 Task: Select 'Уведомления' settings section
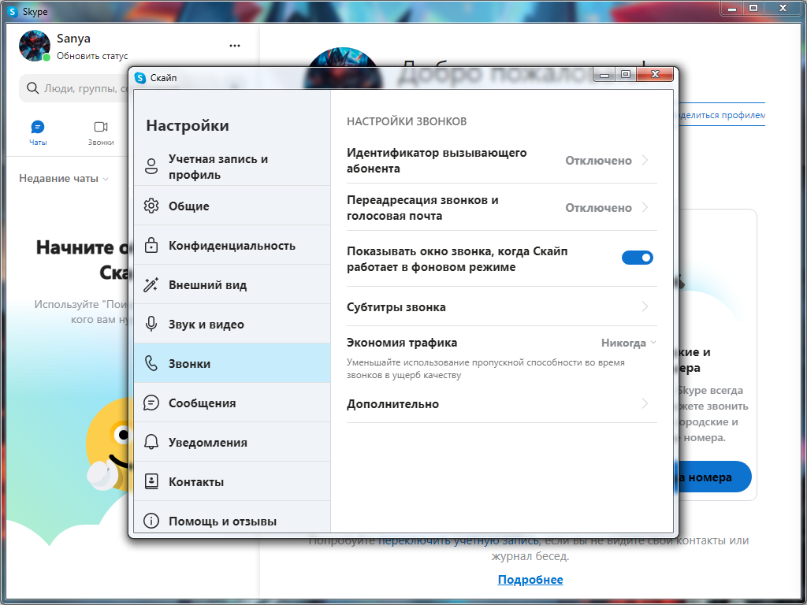coord(232,443)
